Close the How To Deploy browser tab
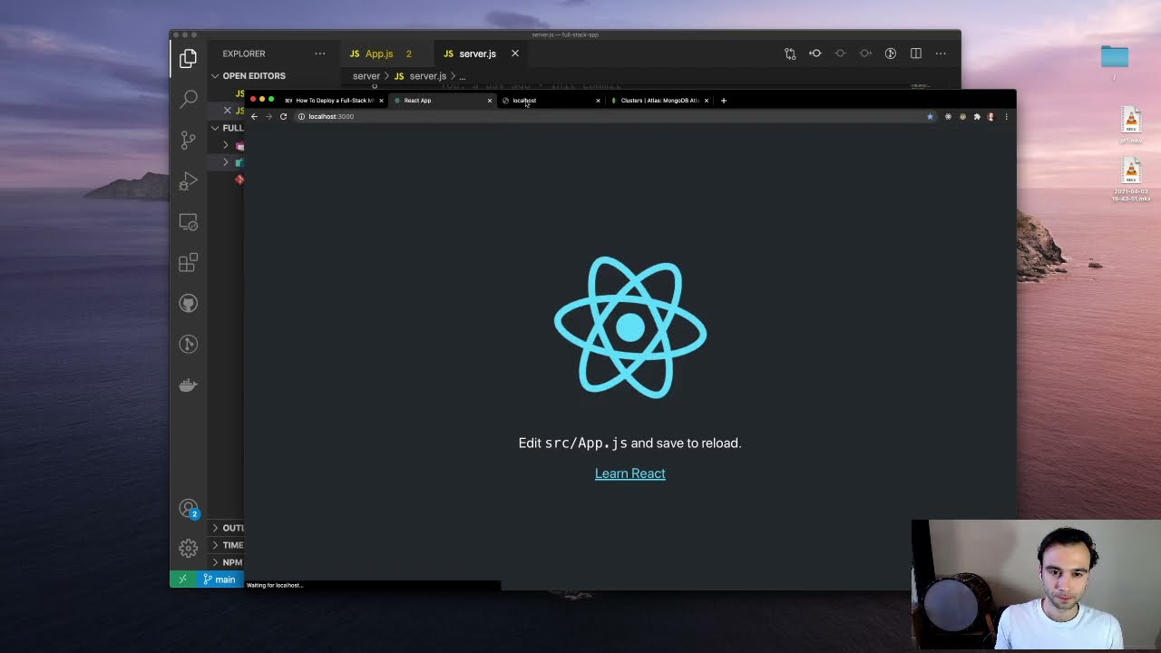 click(381, 101)
